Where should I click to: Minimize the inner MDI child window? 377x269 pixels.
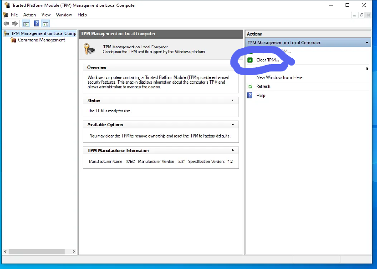[354, 15]
